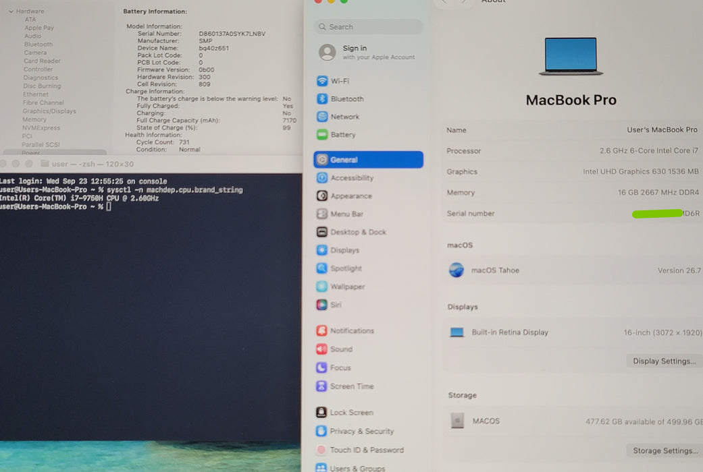Image resolution: width=703 pixels, height=472 pixels.
Task: Click the 2.6 GHz 6-Core Intel Core i7 value
Action: point(649,150)
